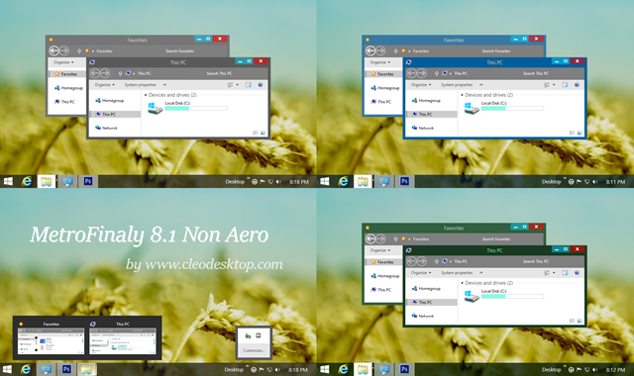
Task: Click Local Disk usage bar in gray-themed window
Action: tap(196, 108)
